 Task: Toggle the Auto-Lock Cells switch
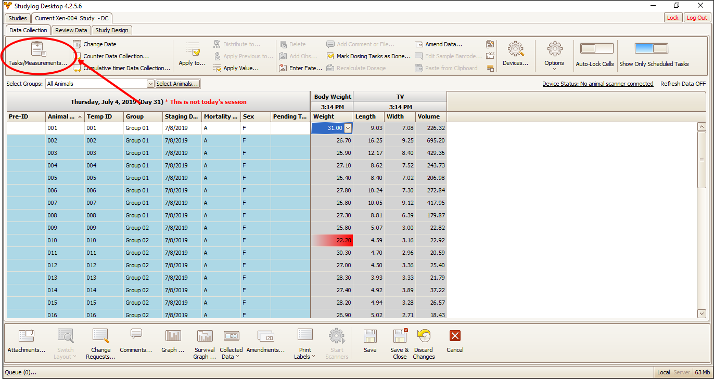point(596,49)
